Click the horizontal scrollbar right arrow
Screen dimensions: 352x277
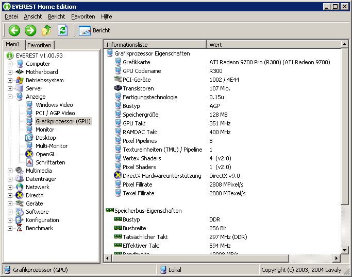pyautogui.click(x=336, y=258)
